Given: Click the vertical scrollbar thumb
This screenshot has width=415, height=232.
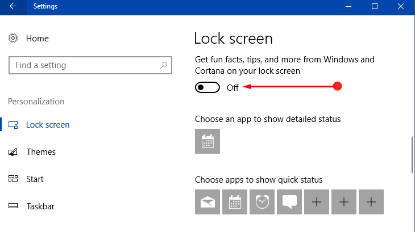Looking at the screenshot, I should (x=412, y=155).
